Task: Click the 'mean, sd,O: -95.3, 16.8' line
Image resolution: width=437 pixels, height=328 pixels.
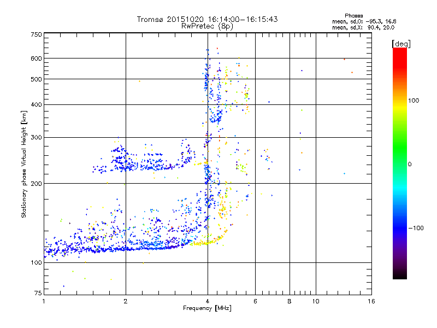Action: pos(364,21)
